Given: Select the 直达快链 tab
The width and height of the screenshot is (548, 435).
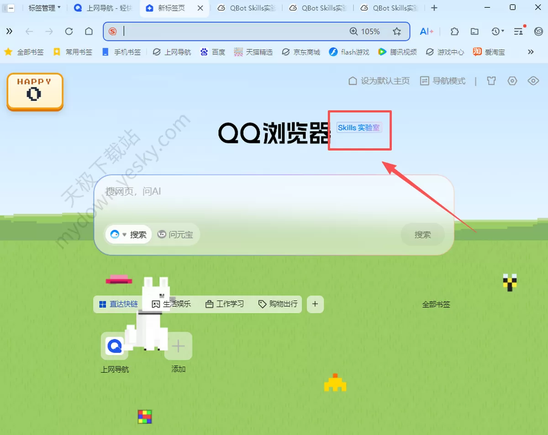Looking at the screenshot, I should coord(118,304).
